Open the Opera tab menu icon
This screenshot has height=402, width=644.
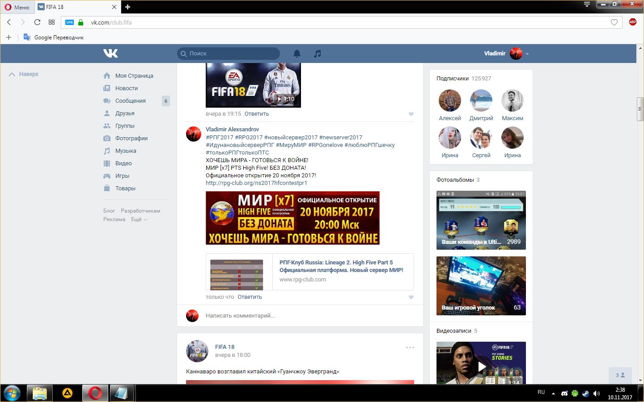point(587,4)
